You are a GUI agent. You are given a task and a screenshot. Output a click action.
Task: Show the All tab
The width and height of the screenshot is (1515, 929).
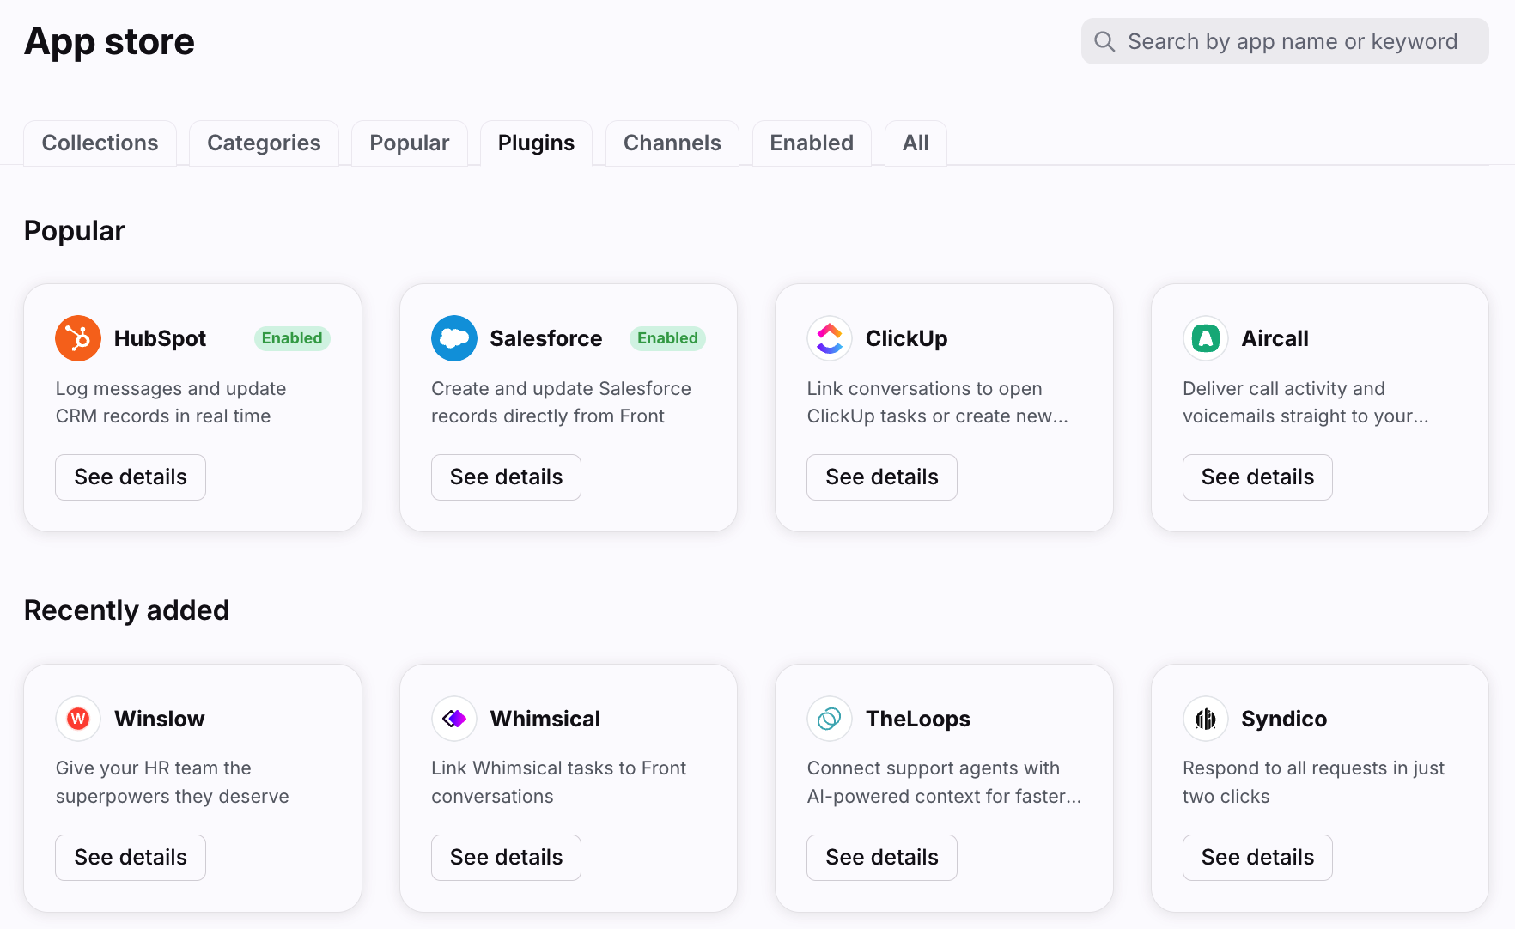916,143
